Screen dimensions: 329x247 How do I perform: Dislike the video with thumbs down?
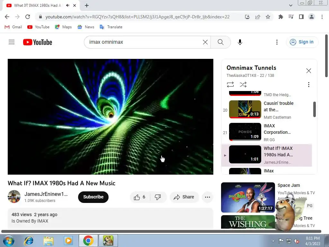pyautogui.click(x=158, y=197)
